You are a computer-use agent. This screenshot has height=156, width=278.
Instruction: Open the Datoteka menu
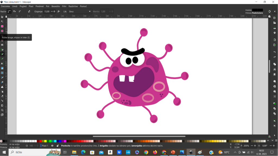click(5, 6)
